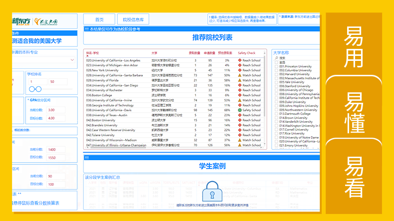Sort by 录取数量 column
Viewport: 394px width, 221px height.
(195, 53)
